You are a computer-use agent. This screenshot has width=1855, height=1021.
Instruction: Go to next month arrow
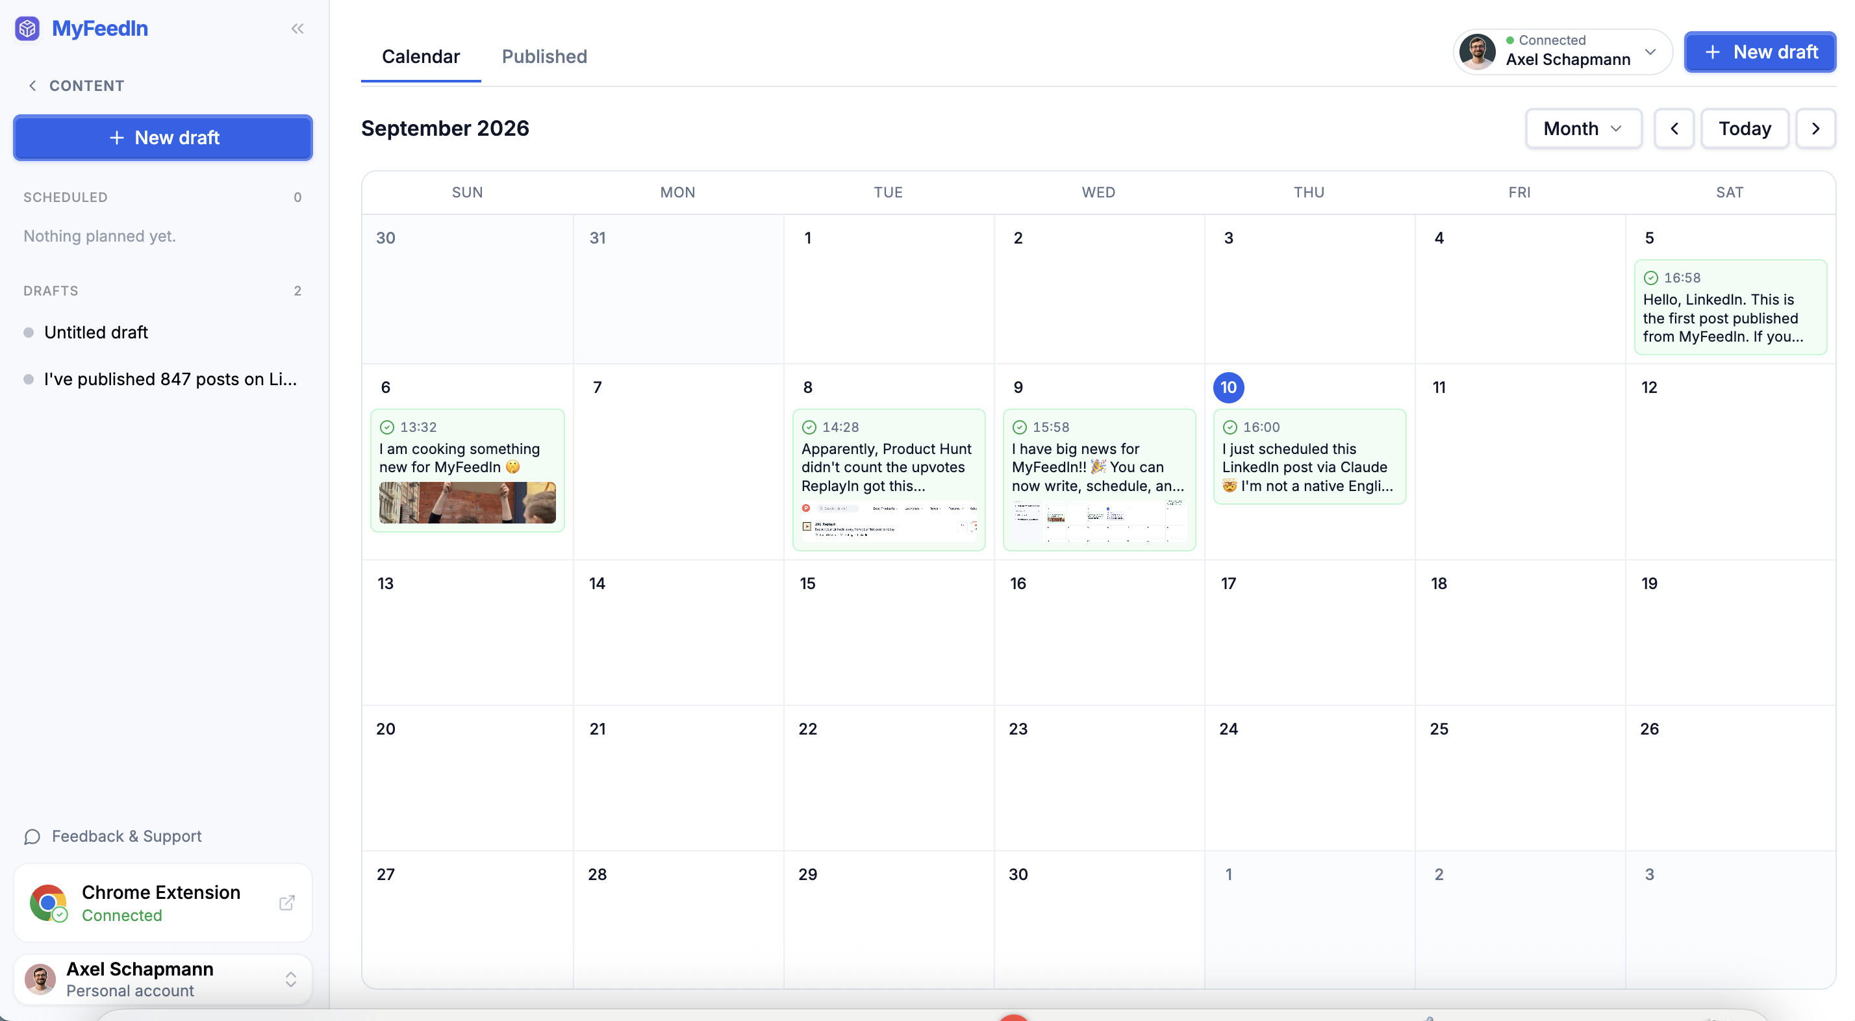1815,129
